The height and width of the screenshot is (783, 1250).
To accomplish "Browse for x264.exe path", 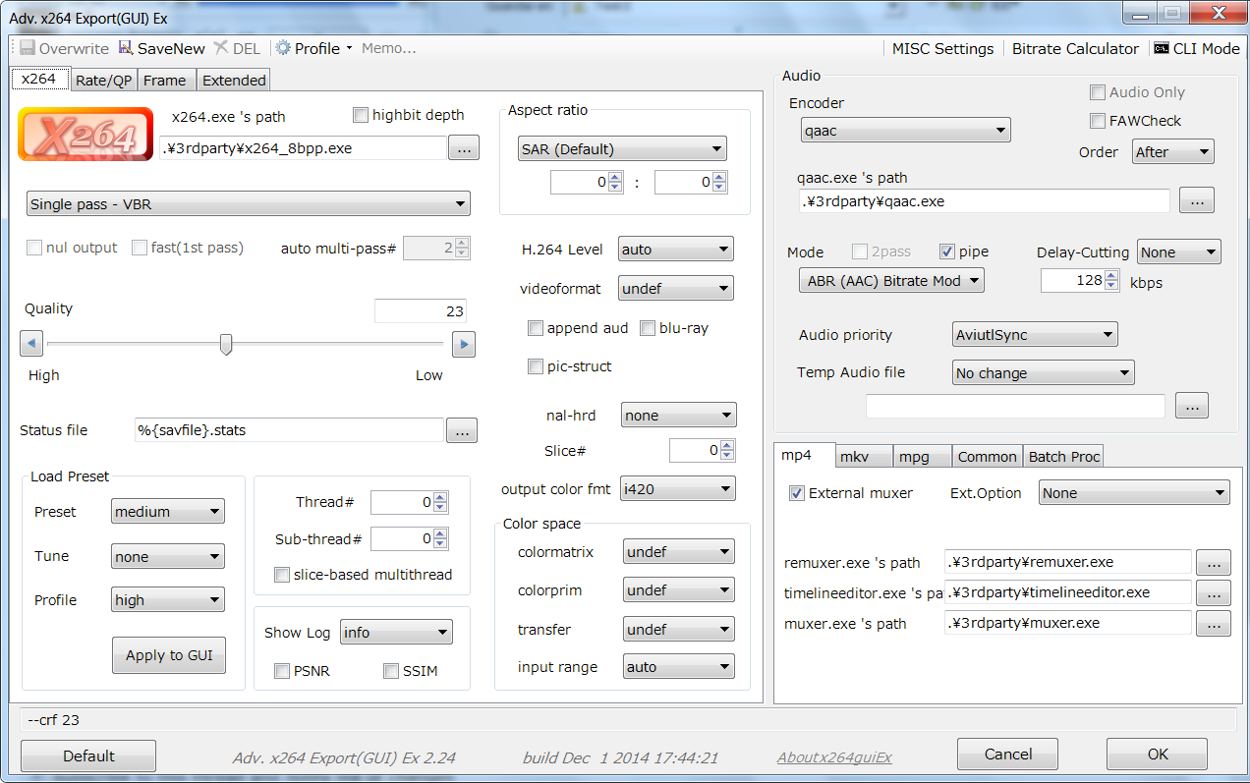I will pos(464,148).
